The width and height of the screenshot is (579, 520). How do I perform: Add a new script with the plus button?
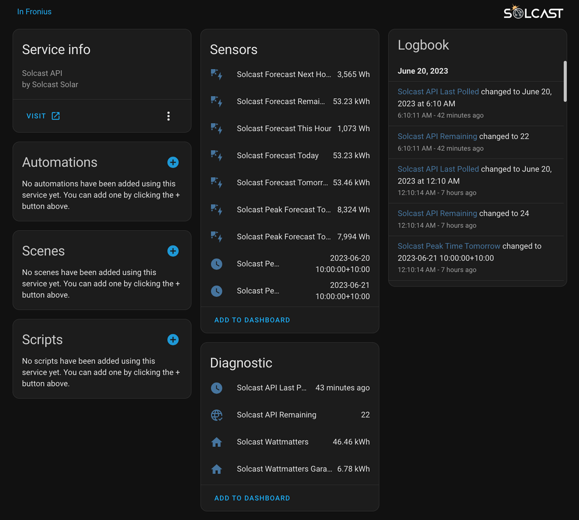tap(173, 340)
